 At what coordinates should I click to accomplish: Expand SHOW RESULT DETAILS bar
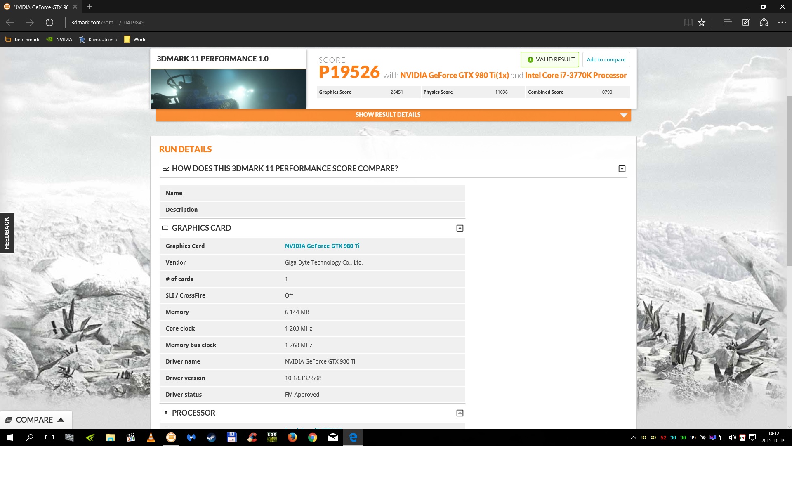(x=393, y=115)
